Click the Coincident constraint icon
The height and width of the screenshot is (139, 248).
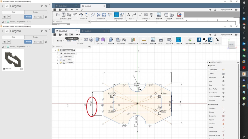223,108
